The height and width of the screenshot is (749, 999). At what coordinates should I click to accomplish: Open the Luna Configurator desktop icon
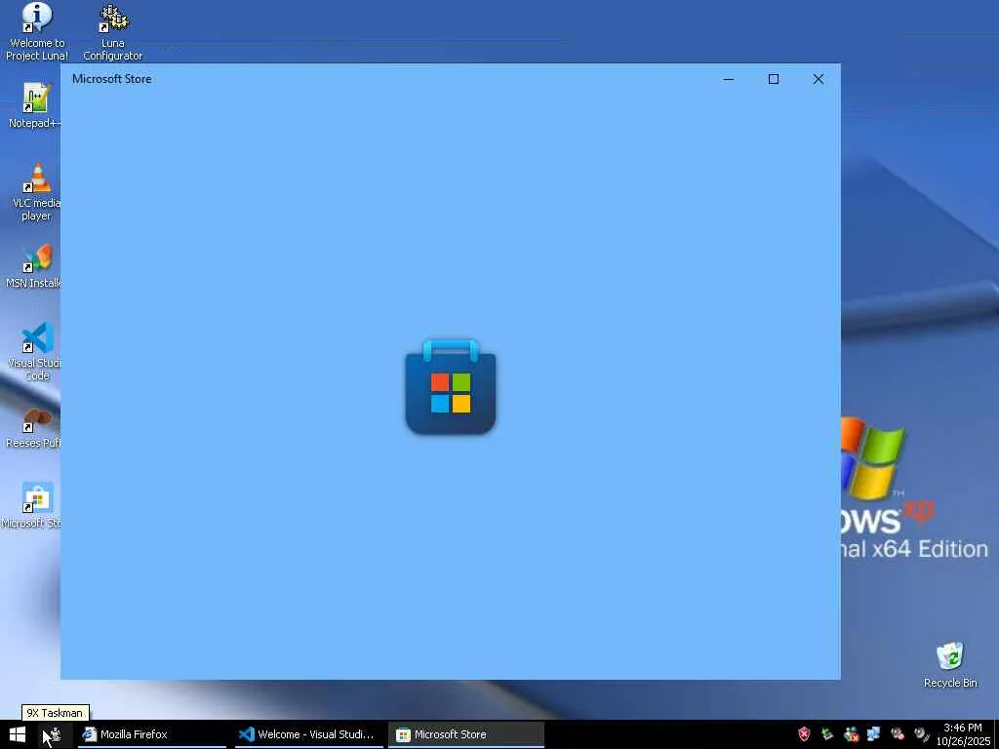(113, 30)
